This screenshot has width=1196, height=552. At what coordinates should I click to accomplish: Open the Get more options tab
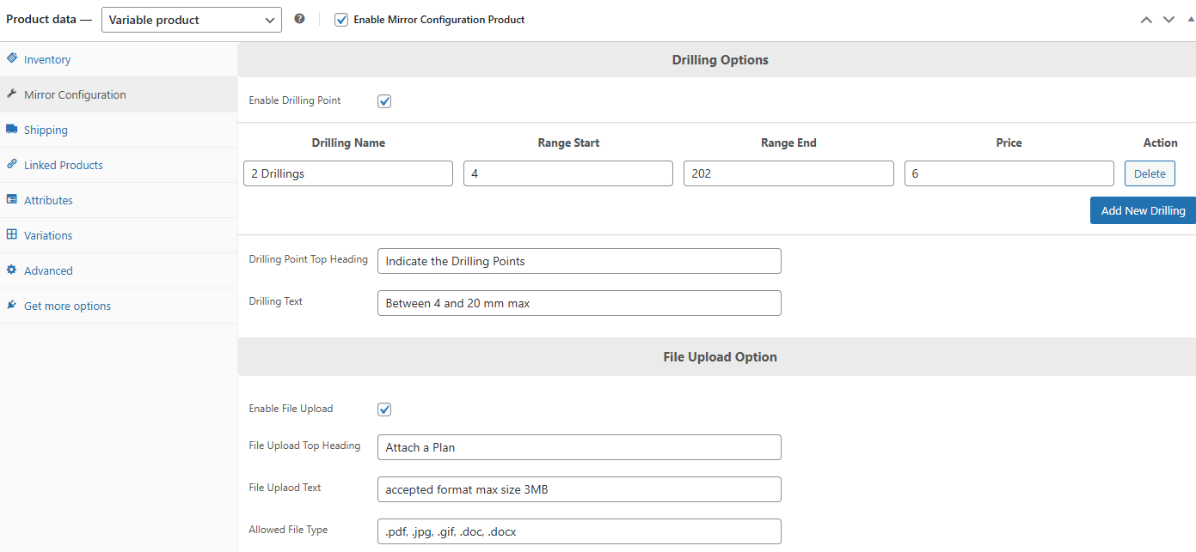[119, 306]
